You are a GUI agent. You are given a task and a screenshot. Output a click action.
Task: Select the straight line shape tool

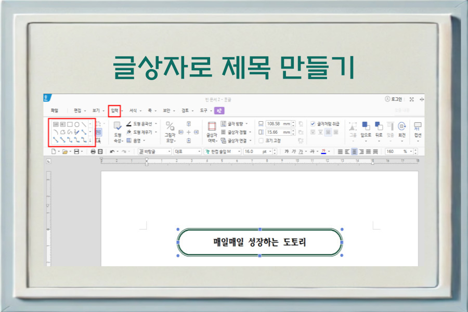coord(84,124)
